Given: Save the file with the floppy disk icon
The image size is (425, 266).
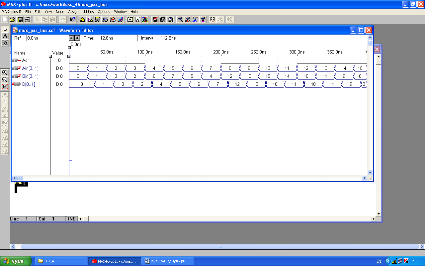Looking at the screenshot, I should (x=20, y=20).
